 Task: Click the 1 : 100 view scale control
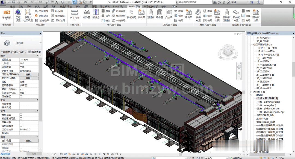pyautogui.click(x=52, y=154)
